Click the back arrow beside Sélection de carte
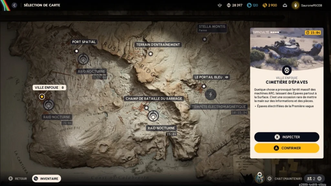331x186 pixels. click(x=14, y=5)
